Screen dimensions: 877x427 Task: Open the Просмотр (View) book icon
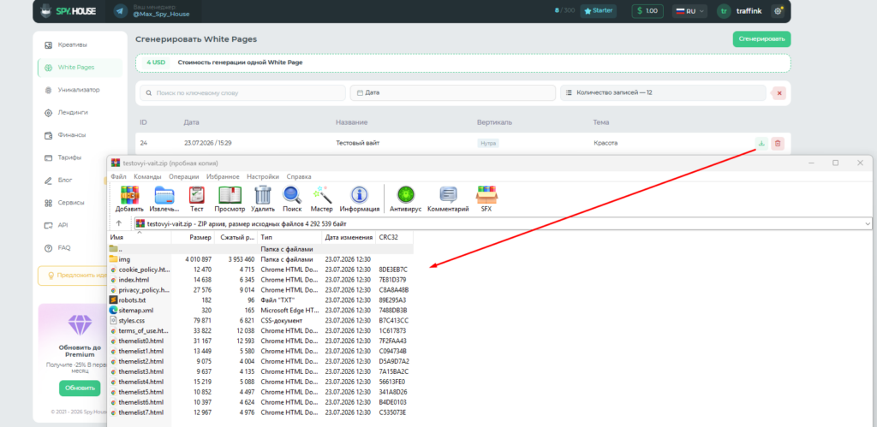230,195
